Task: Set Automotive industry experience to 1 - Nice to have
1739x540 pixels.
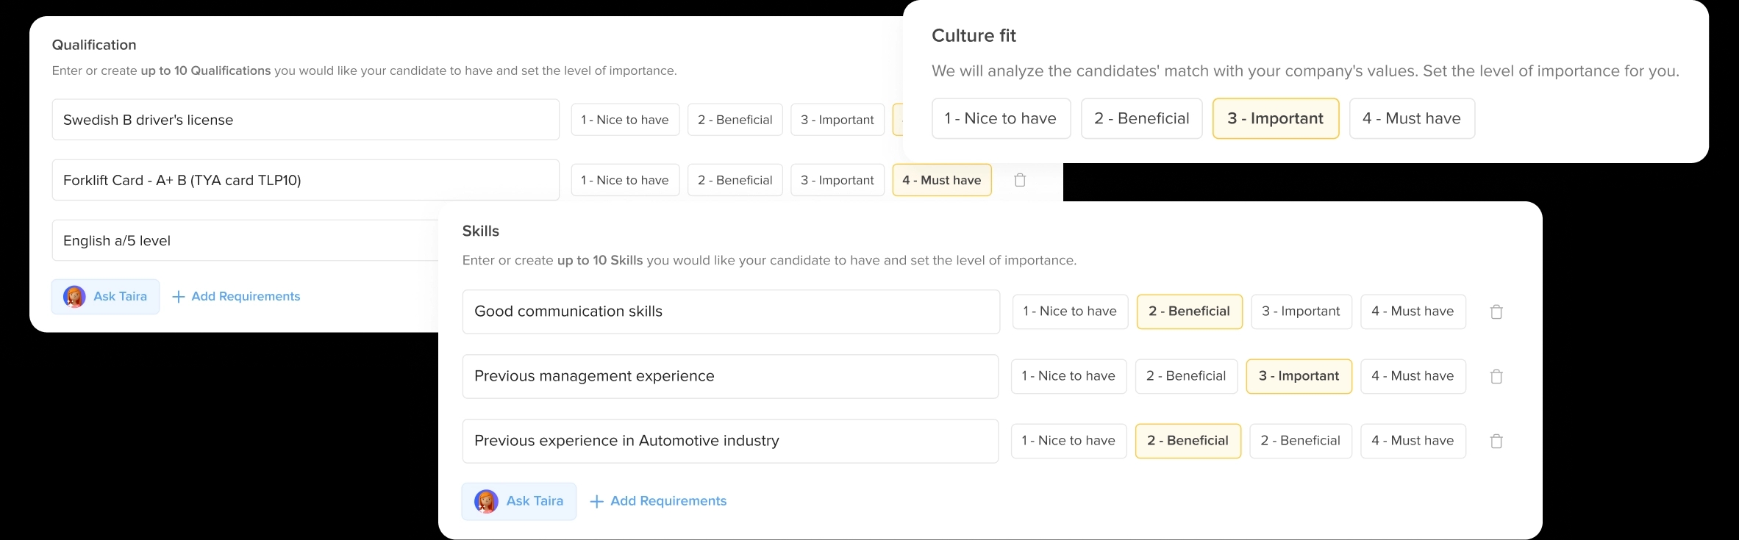Action: pyautogui.click(x=1068, y=441)
